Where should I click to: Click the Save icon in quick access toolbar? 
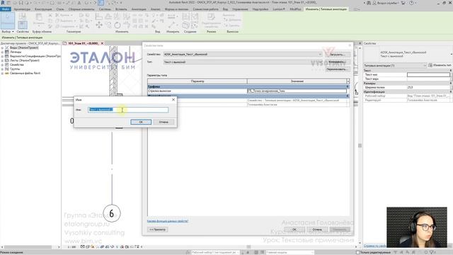pyautogui.click(x=21, y=3)
